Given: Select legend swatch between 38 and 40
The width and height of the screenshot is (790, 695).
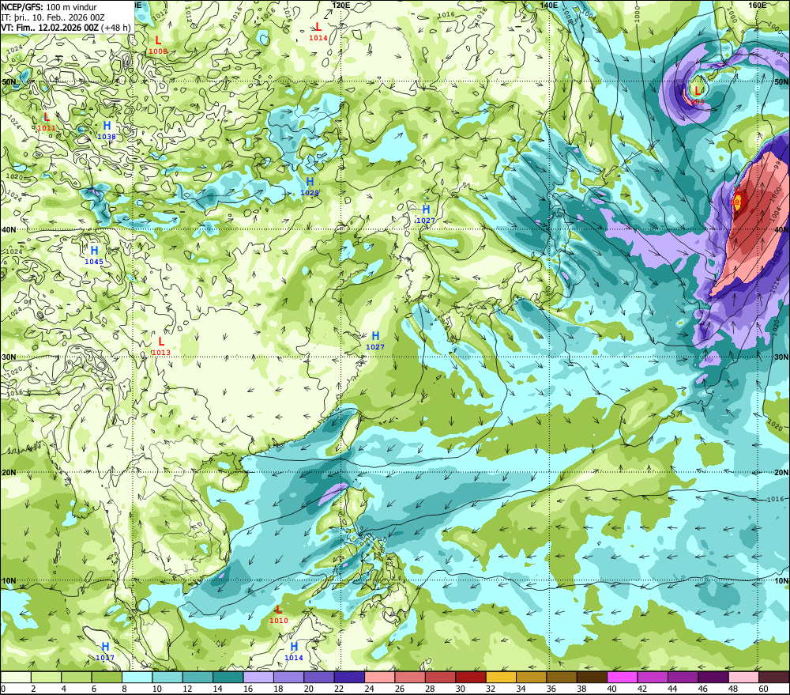Looking at the screenshot, I should pyautogui.click(x=592, y=677).
